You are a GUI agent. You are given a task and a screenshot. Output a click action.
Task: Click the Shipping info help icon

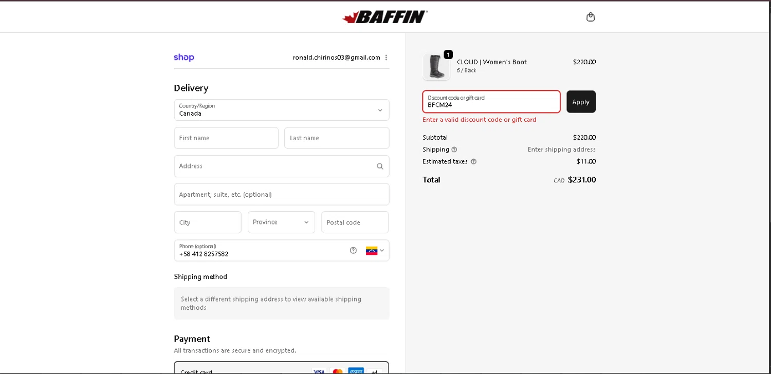coord(454,149)
